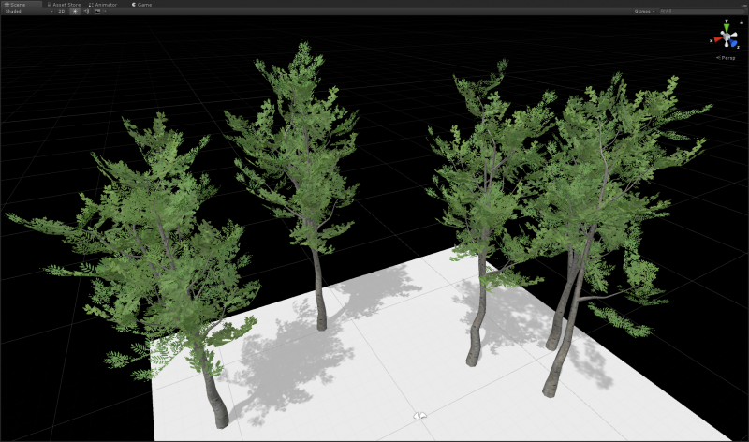Toggle 2D view mode
This screenshot has height=442, width=749.
click(62, 11)
